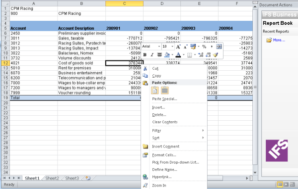Apply the Comma Style format icon
Image resolution: width=298 pixels, height=189 pixels.
click(x=212, y=47)
